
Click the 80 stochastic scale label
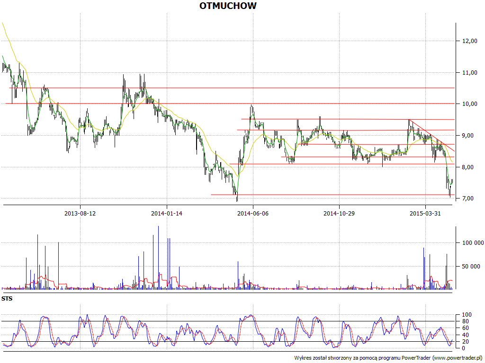coord(465,321)
